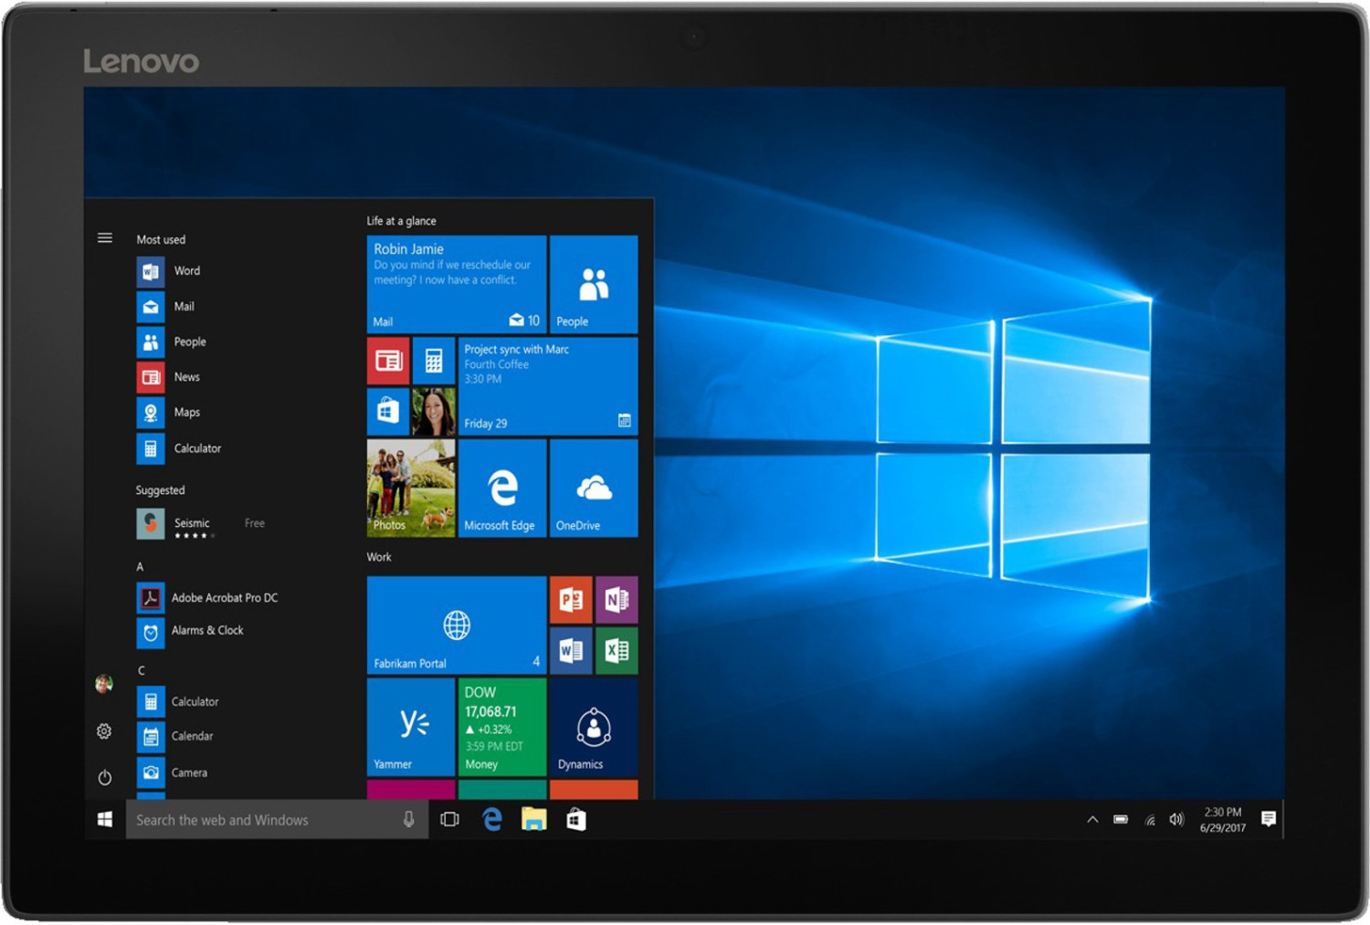Open the People tile
The height and width of the screenshot is (925, 1370).
click(594, 285)
